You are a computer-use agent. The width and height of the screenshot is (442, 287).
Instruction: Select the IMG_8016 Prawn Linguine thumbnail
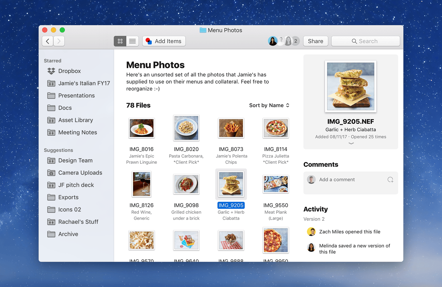click(x=141, y=128)
